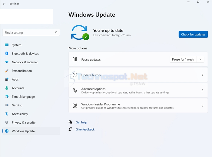The width and height of the screenshot is (212, 157).
Task: Maximize the Settings window
Action: [x=198, y=2]
